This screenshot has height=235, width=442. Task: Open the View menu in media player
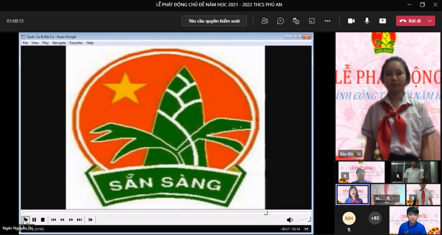click(x=35, y=43)
